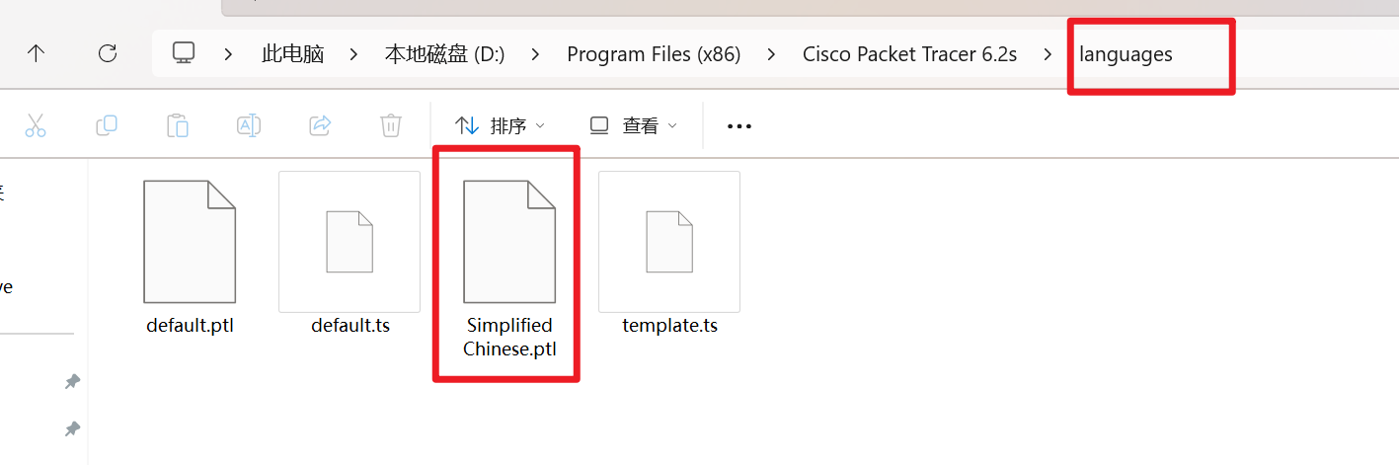The image size is (1399, 465).
Task: Expand chevron after 本地磁盘 (D:)
Action: [535, 54]
